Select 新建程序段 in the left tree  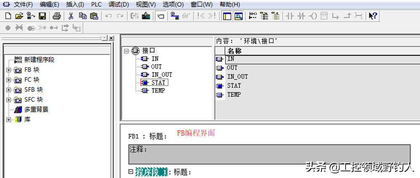[39, 60]
